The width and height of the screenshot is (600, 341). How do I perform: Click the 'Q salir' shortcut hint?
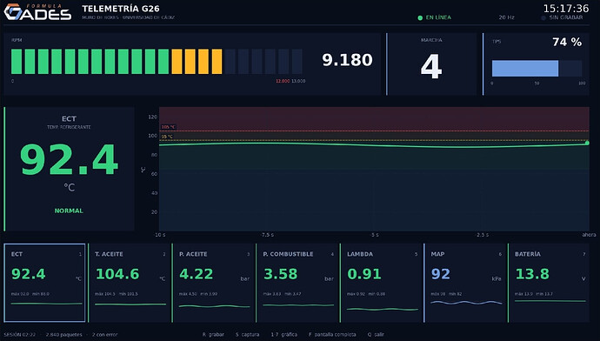376,335
